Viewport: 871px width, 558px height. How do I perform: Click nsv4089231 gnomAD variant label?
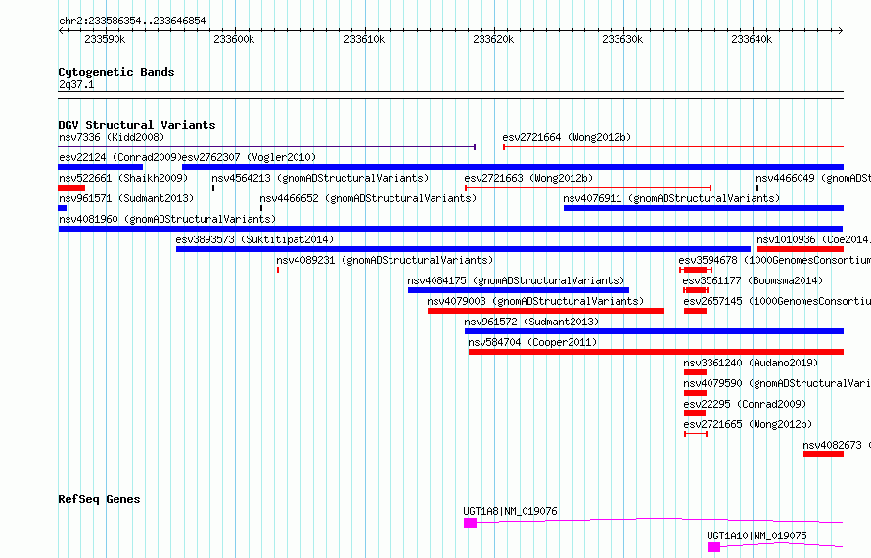(x=385, y=260)
